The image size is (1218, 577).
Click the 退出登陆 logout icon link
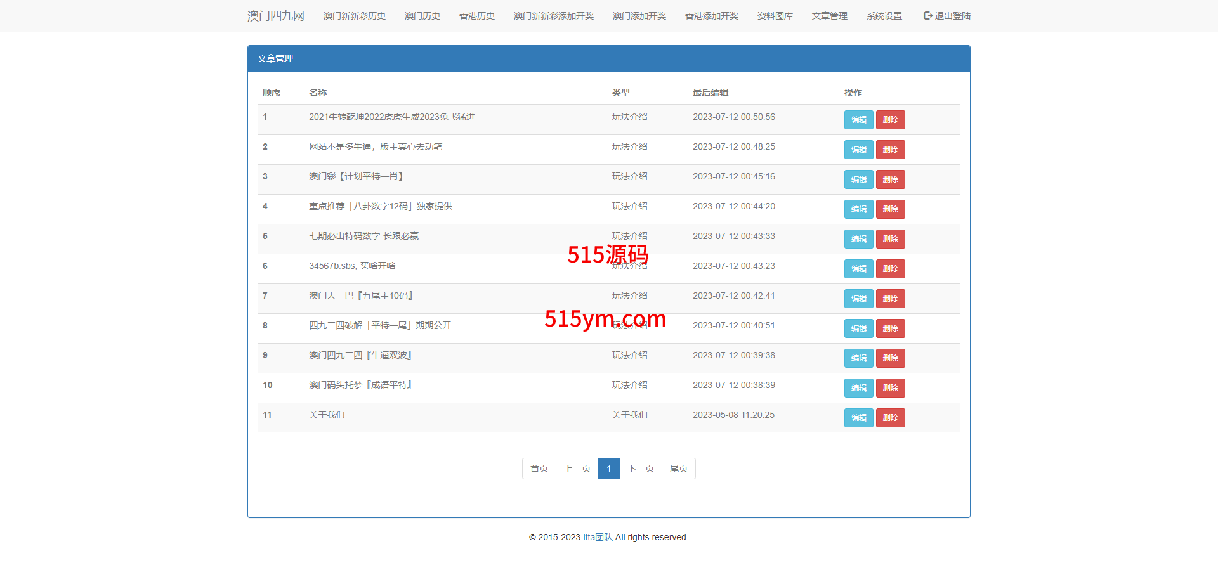946,16
